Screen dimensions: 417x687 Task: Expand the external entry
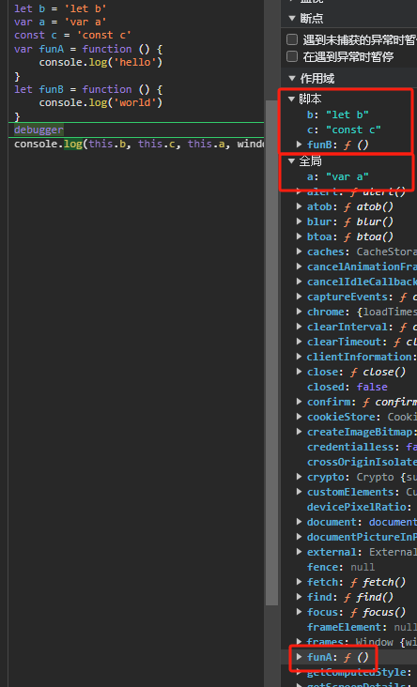(299, 552)
